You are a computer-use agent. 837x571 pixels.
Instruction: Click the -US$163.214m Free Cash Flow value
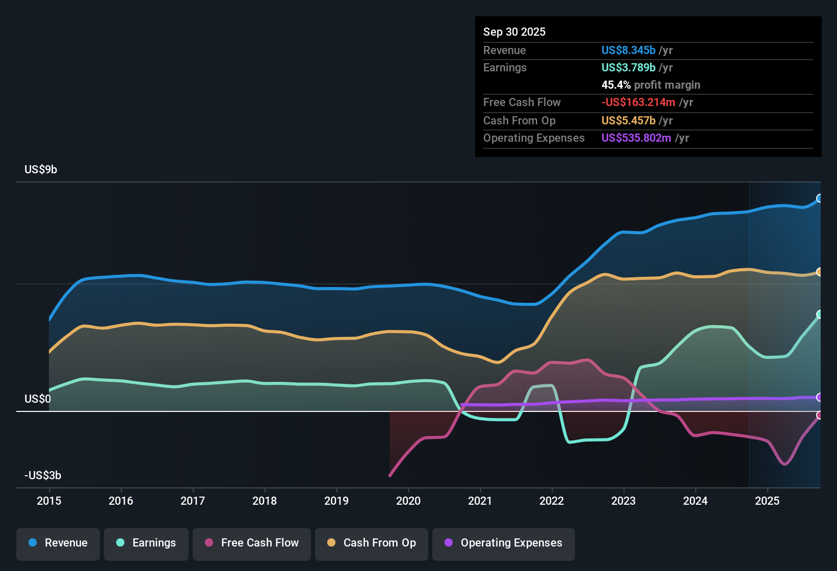[639, 102]
